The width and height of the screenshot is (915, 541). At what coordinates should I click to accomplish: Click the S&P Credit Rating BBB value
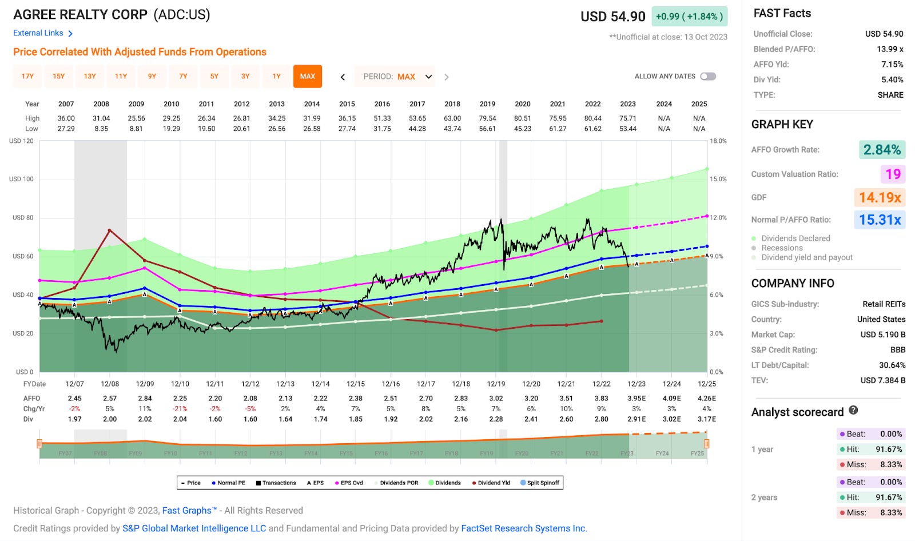(897, 350)
